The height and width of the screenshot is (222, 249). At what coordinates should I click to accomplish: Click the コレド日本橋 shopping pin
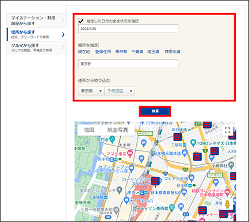[191, 178]
